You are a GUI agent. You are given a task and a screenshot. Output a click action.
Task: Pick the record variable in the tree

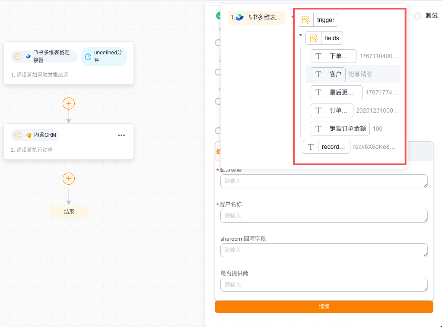click(334, 147)
